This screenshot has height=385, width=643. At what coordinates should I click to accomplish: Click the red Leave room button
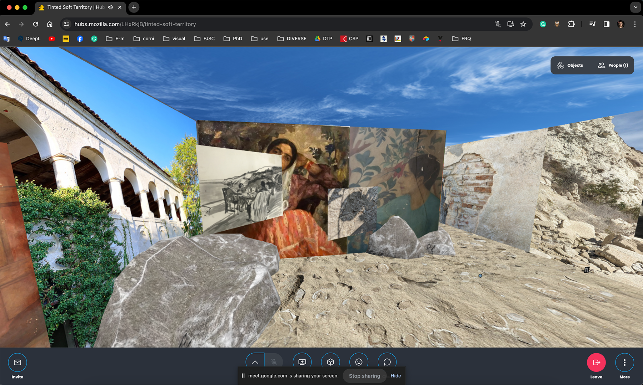(x=596, y=363)
